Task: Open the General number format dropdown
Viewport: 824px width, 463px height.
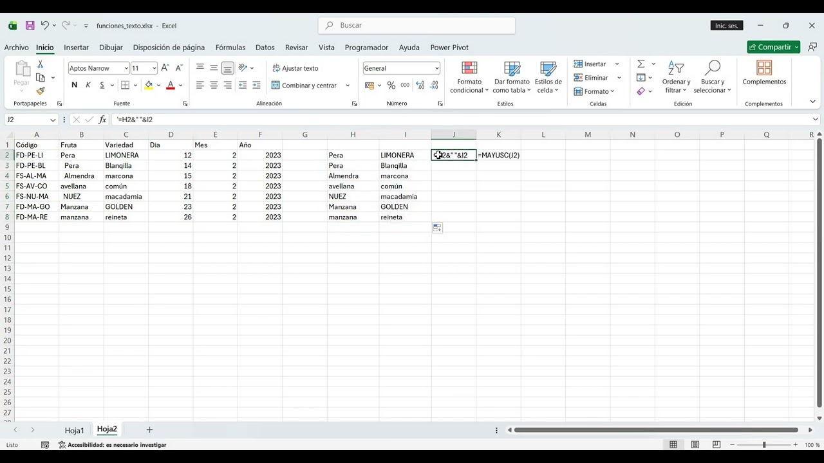Action: [x=436, y=68]
